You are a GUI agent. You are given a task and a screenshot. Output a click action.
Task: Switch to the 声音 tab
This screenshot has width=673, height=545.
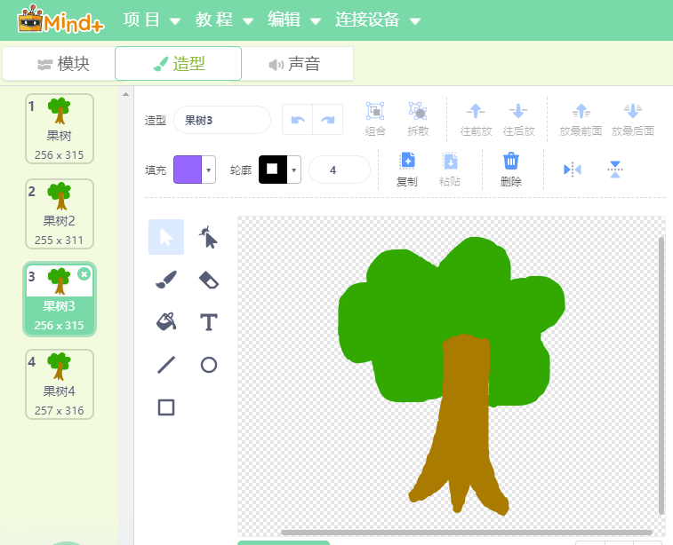click(297, 64)
